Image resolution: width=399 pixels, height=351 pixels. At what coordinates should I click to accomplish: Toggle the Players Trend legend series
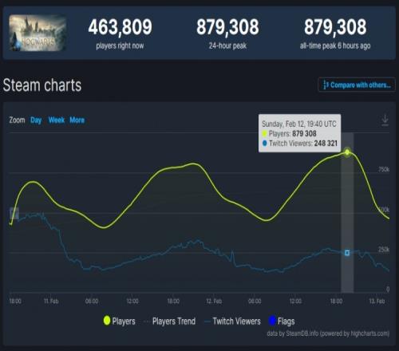point(170,321)
